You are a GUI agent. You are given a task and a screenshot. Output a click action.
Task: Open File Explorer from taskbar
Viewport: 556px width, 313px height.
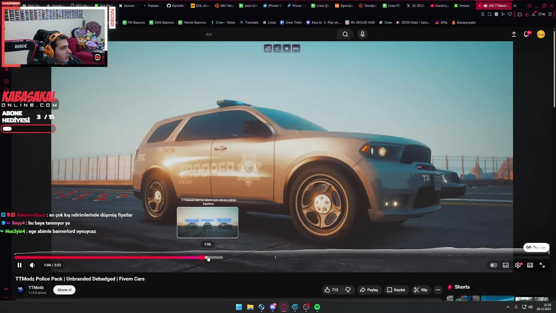250,307
